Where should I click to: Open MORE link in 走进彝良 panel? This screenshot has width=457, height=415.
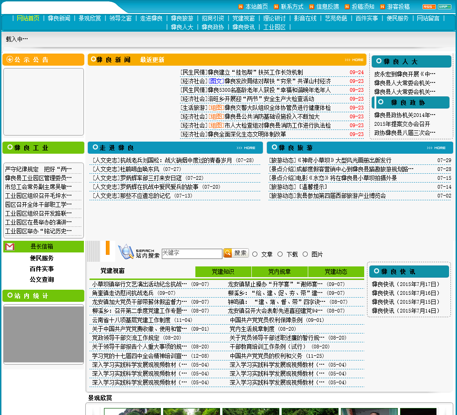click(x=246, y=148)
